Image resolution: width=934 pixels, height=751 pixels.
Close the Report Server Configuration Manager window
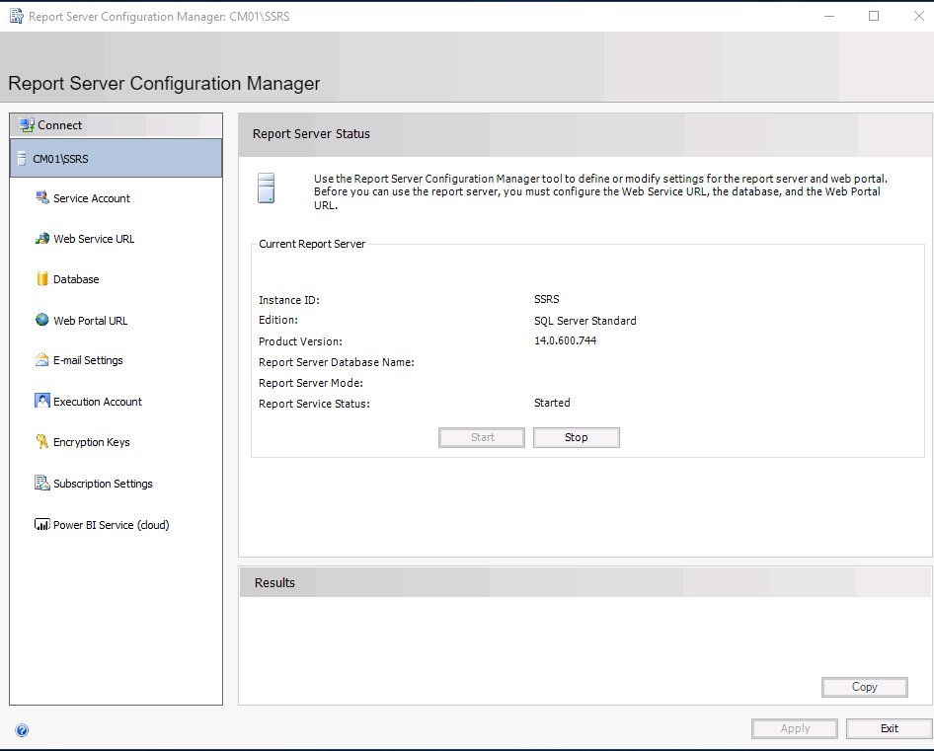coord(918,16)
